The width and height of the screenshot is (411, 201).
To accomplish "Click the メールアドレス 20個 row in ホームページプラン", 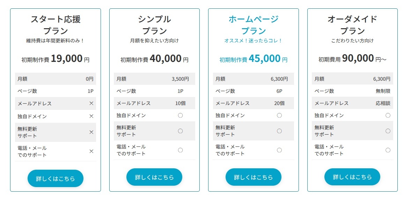I will [x=254, y=103].
